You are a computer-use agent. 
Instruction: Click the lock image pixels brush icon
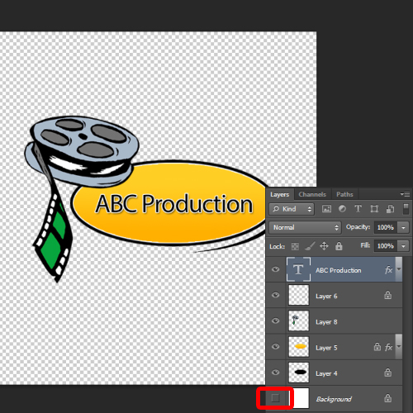pos(310,246)
